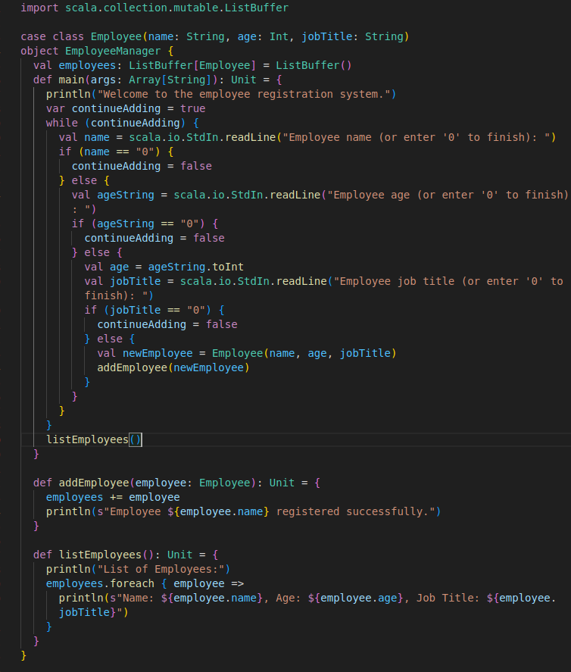Click 'age' in the 'val age' declaration

[x=119, y=267]
